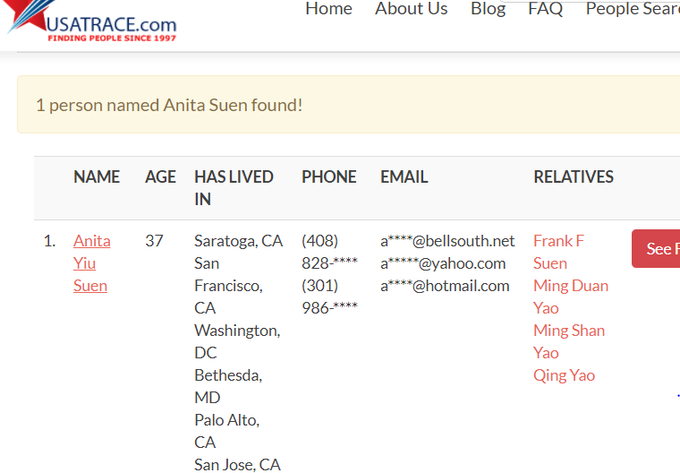Follow the Qing Yao relative link
Screen dimensions: 680x473
[x=564, y=375]
